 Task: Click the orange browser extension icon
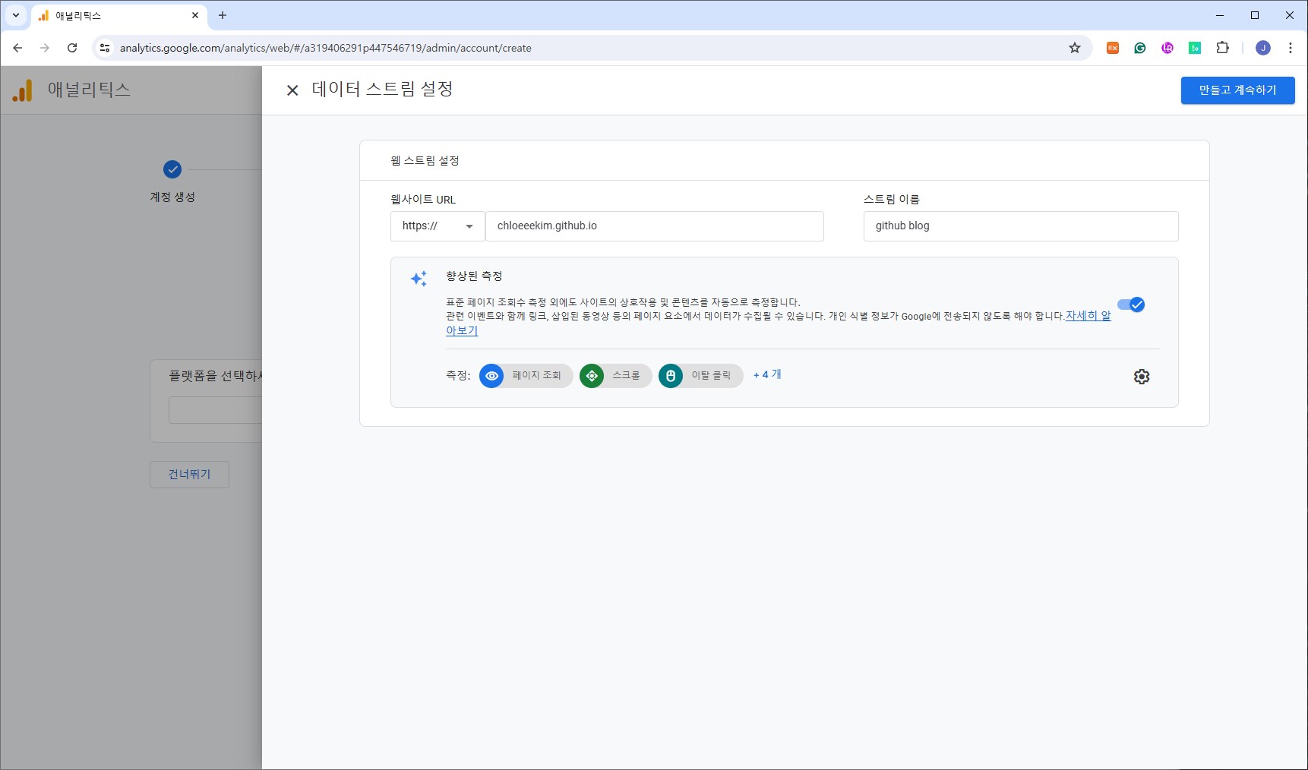(1113, 48)
